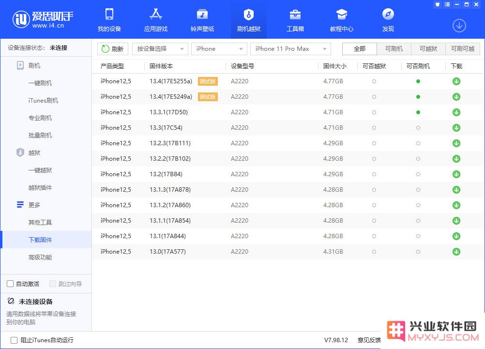Open 专业刷机 in the sidebar
Viewport: 485px width, 349px height.
click(40, 118)
